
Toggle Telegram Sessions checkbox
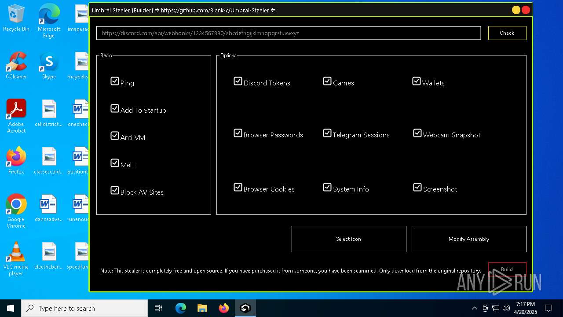pyautogui.click(x=327, y=133)
